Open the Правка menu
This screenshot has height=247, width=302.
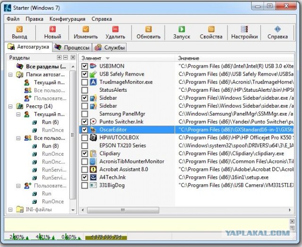[34, 19]
